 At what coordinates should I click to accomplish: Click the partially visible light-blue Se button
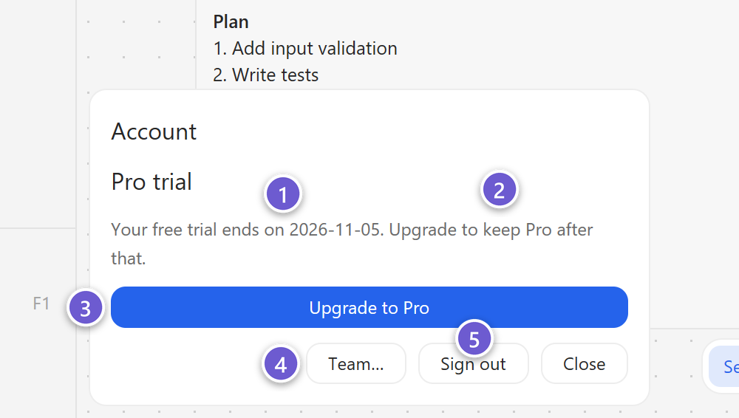pos(724,366)
